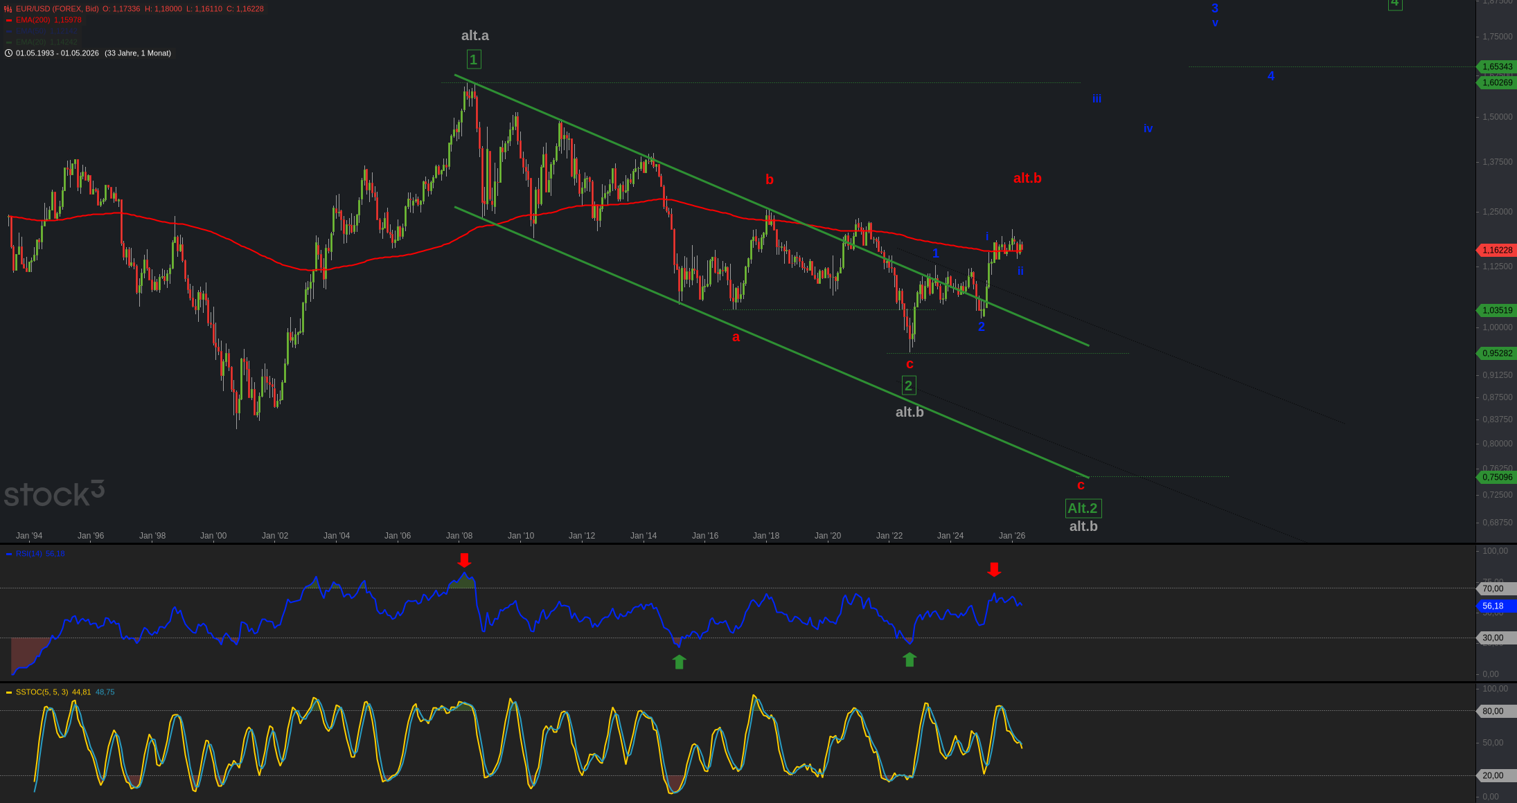Select the red "alt.b" wave label

pyautogui.click(x=1027, y=179)
